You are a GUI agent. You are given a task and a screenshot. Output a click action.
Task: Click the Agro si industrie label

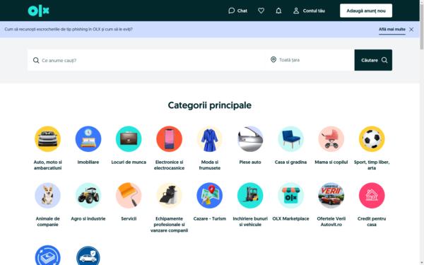tap(88, 219)
